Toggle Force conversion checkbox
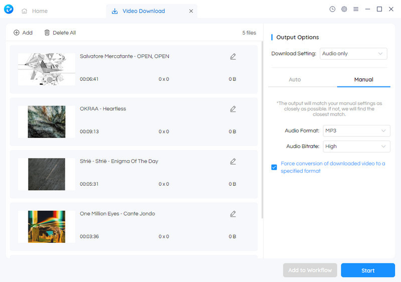Screen dimensions: 401x282 pos(274,167)
